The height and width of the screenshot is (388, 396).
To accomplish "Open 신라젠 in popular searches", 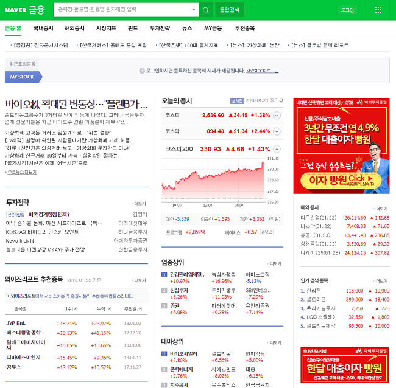I will tap(313, 291).
